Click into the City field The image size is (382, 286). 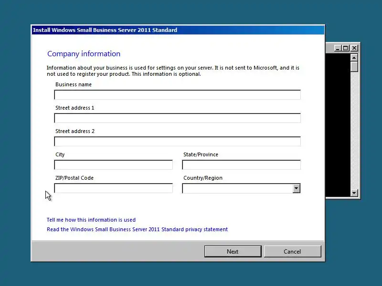[x=114, y=164]
